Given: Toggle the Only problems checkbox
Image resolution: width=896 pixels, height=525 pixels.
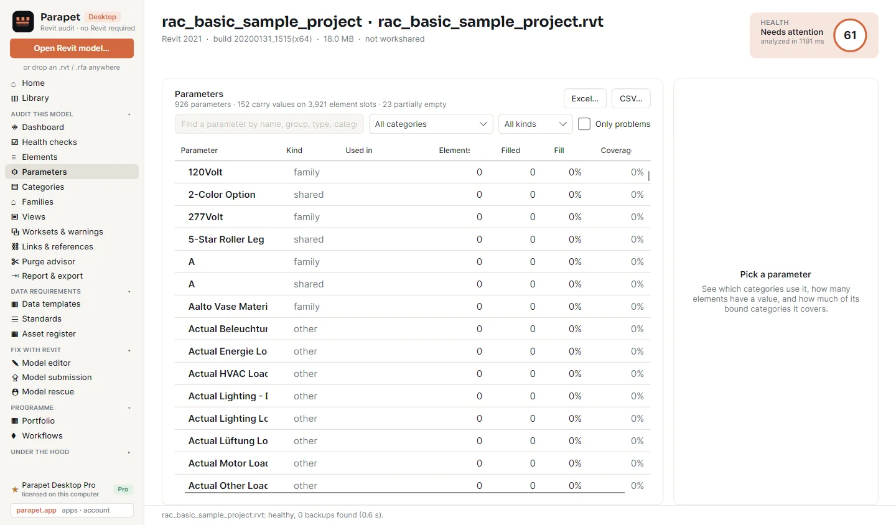Looking at the screenshot, I should pyautogui.click(x=584, y=124).
